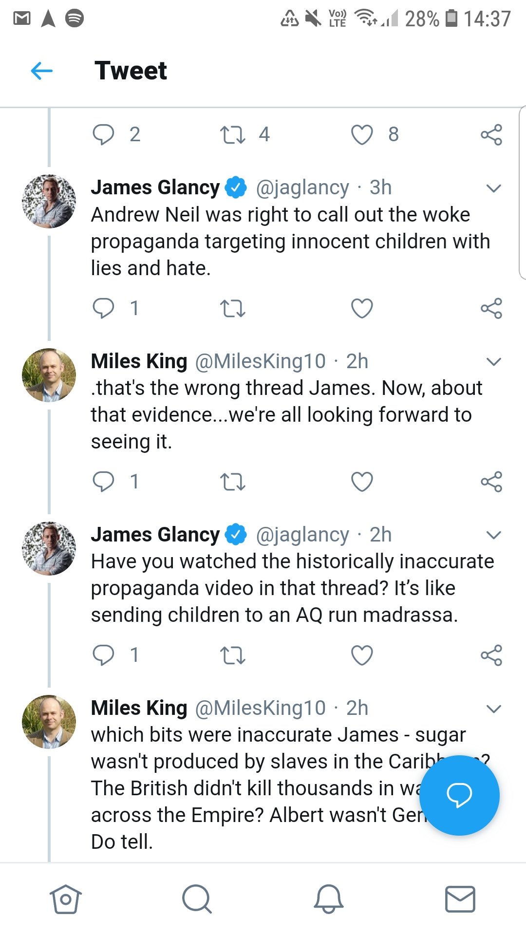Open the Search tab in bottom navigation
The image size is (526, 935).
point(197,898)
